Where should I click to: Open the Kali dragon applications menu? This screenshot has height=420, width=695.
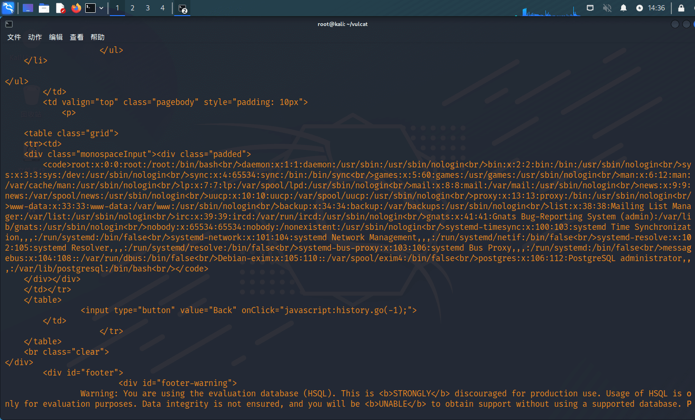(x=8, y=8)
